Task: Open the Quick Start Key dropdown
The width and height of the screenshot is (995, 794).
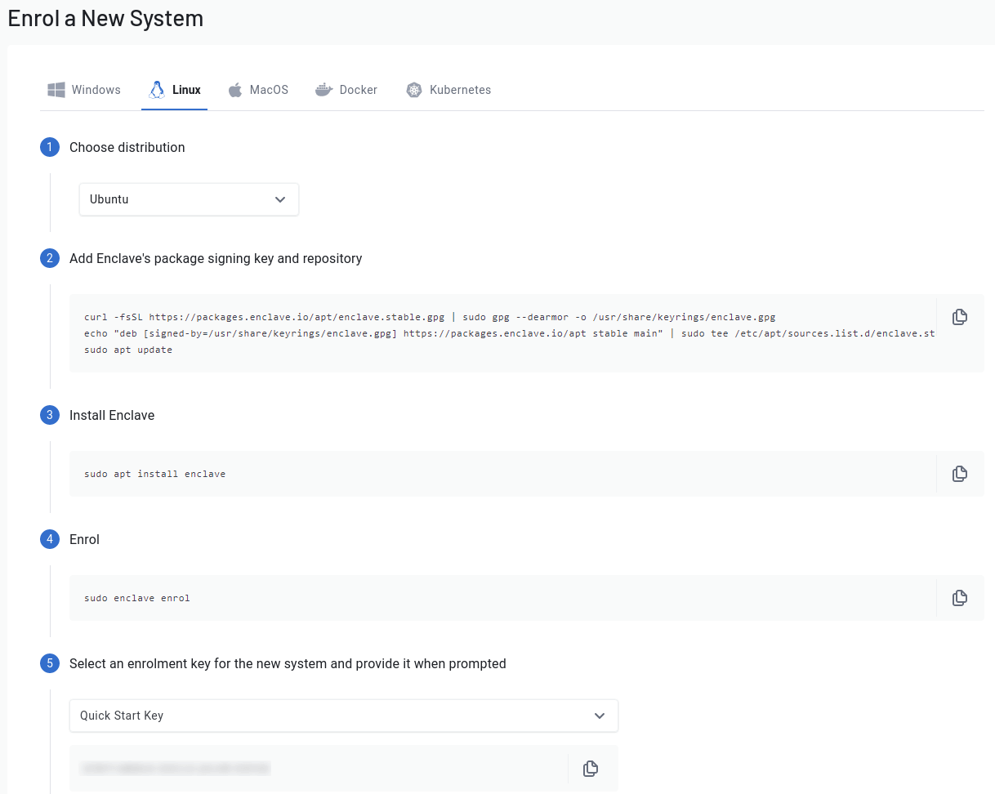Action: (344, 716)
